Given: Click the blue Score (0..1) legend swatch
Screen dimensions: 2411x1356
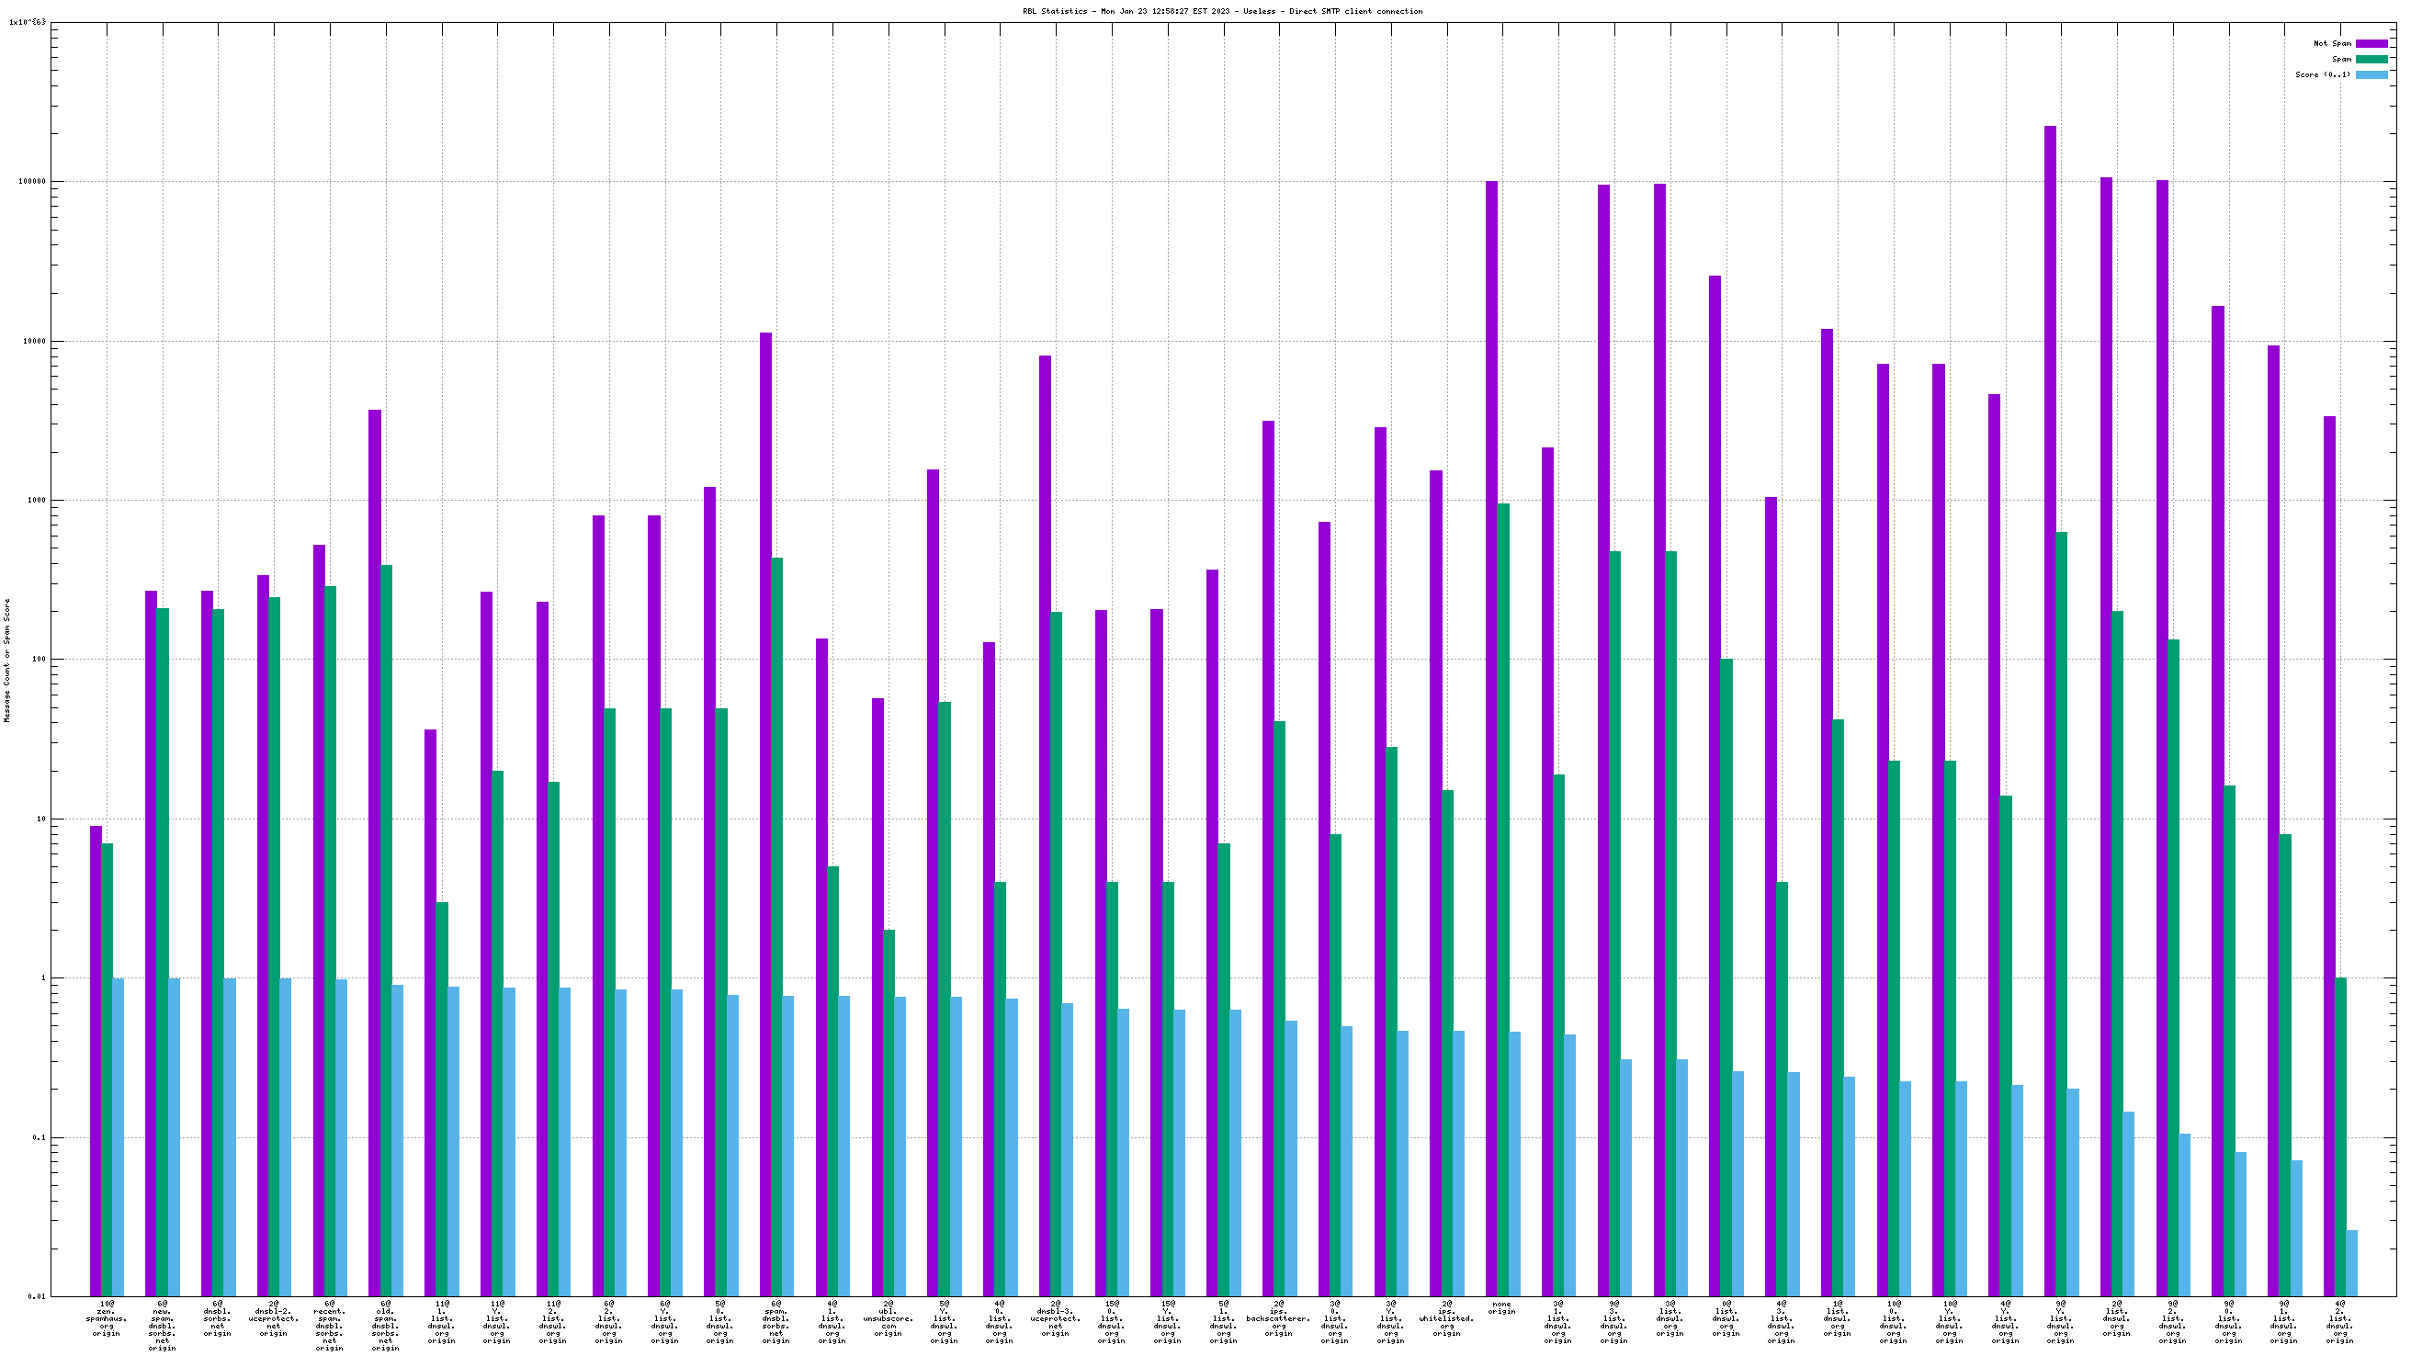Looking at the screenshot, I should click(2371, 74).
